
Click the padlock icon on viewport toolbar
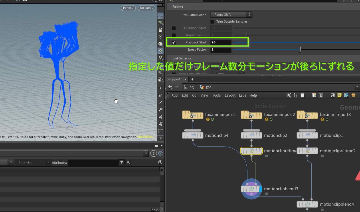161,30
